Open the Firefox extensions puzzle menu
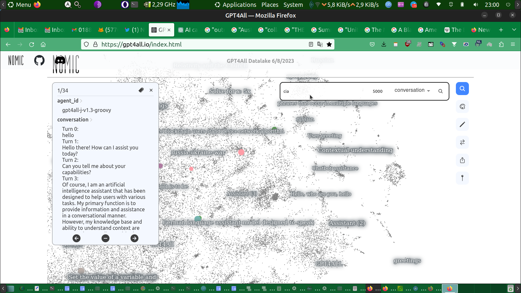 (x=501, y=44)
